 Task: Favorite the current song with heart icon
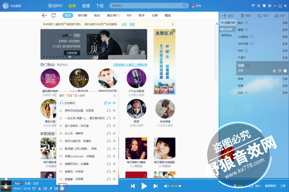(x=34, y=189)
